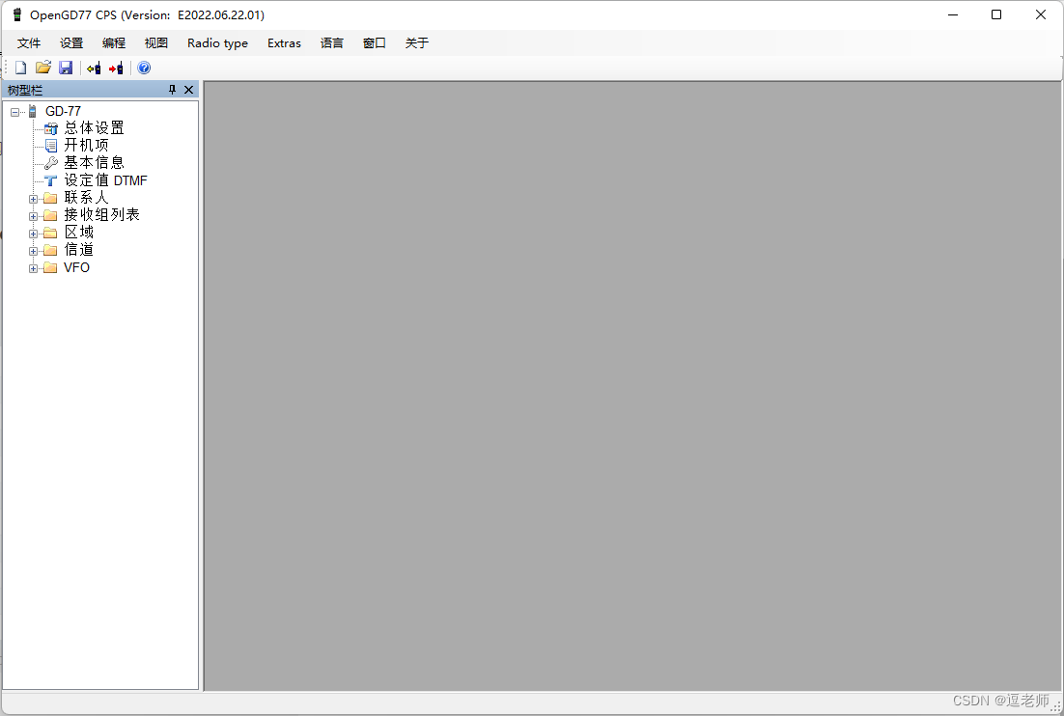Image resolution: width=1064 pixels, height=716 pixels.
Task: Select 区域 tree label
Action: (x=79, y=233)
